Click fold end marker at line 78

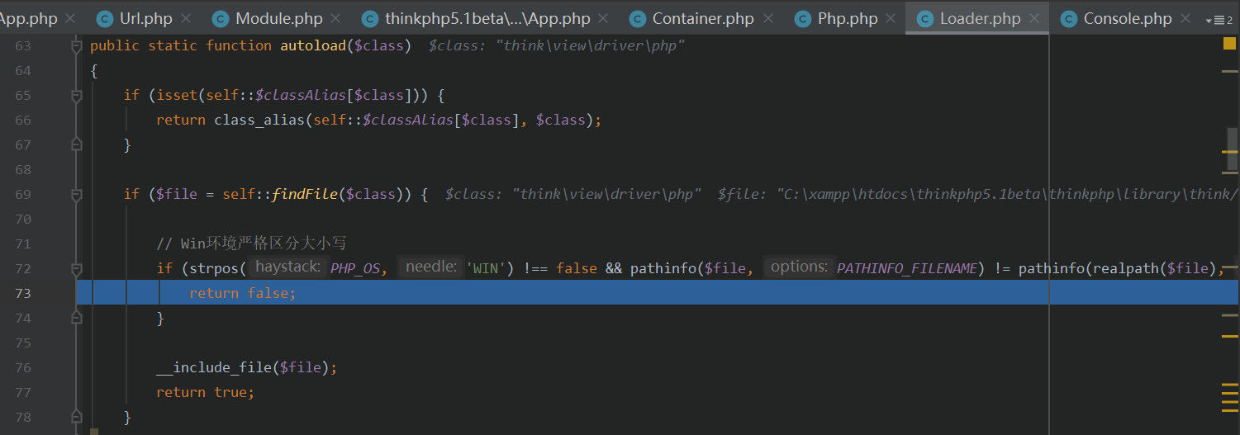[77, 418]
